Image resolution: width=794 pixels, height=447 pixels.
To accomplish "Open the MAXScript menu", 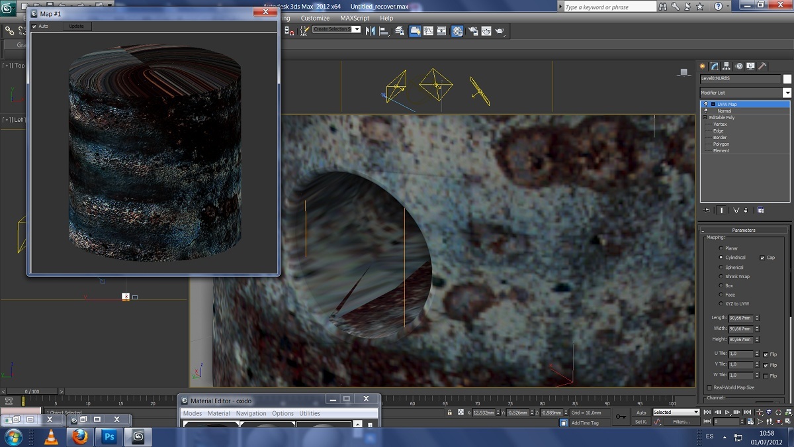I will point(355,18).
